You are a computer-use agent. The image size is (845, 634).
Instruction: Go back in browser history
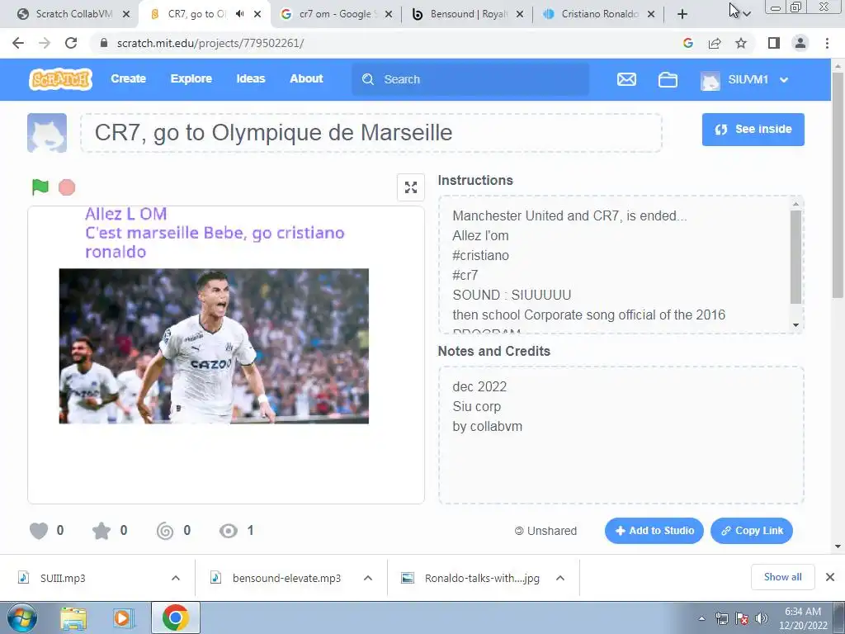[18, 43]
